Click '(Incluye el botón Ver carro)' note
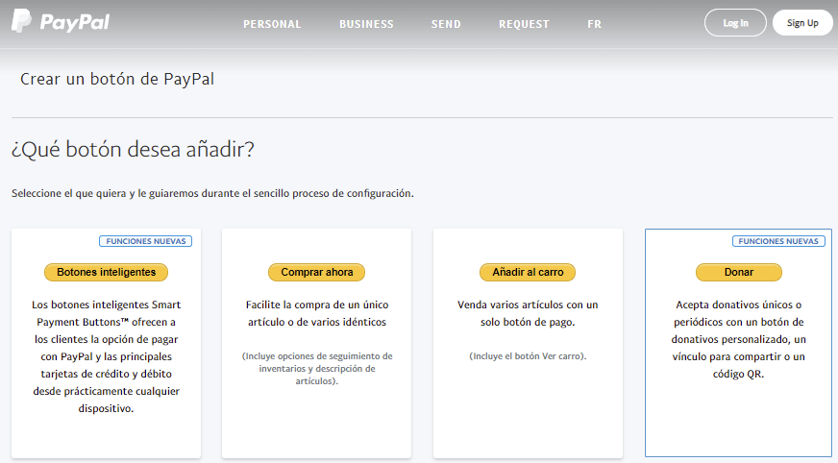 coord(528,356)
